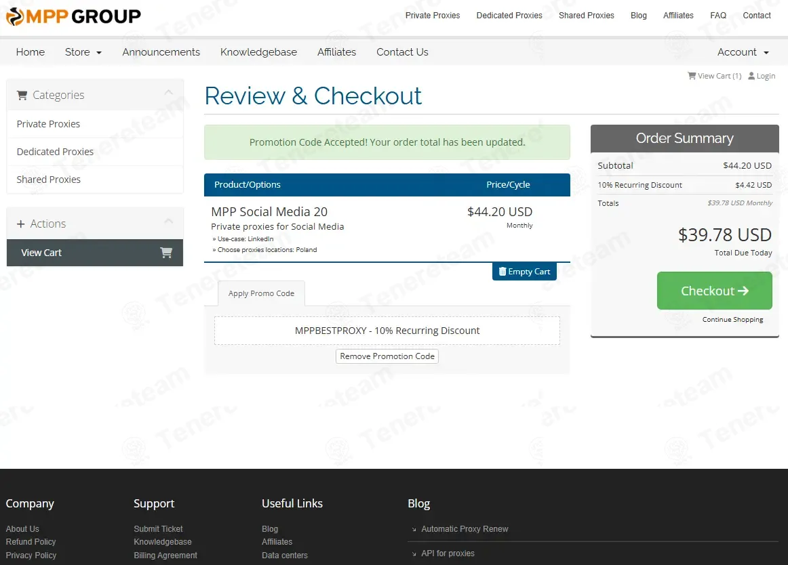Click 10% Recurring Discount row label
Image resolution: width=788 pixels, height=565 pixels.
639,185
